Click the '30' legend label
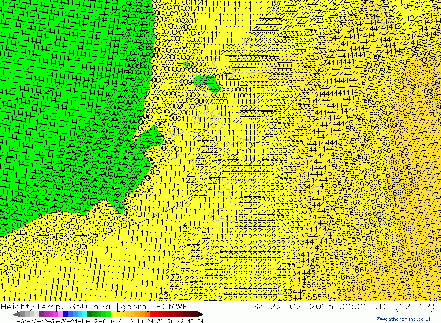 pyautogui.click(x=161, y=321)
